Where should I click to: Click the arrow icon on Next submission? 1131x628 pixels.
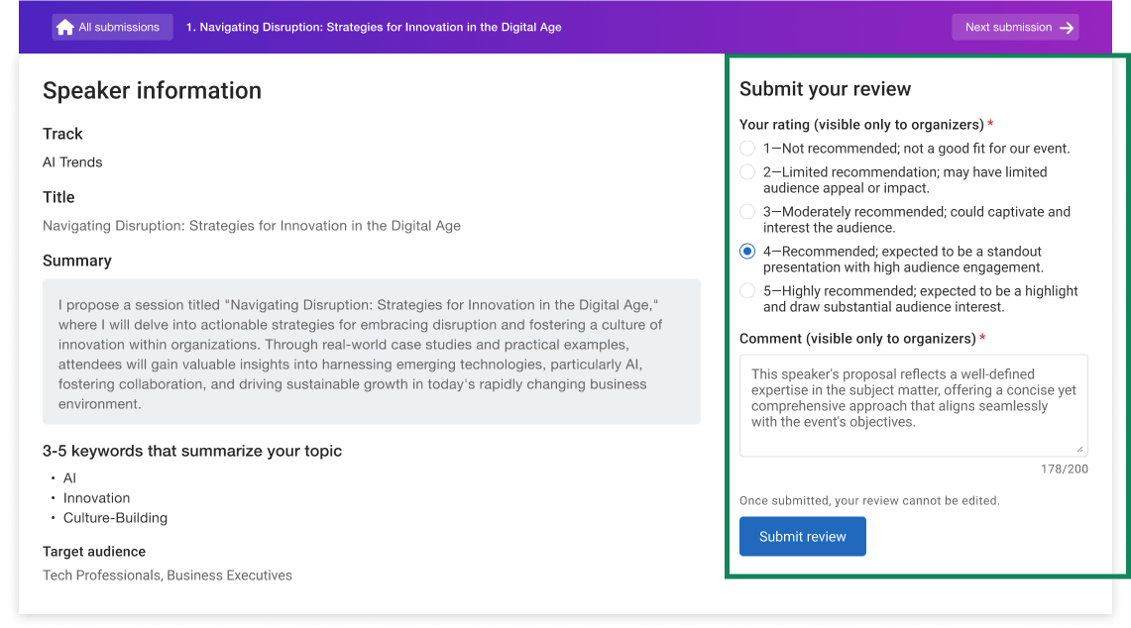(1067, 28)
